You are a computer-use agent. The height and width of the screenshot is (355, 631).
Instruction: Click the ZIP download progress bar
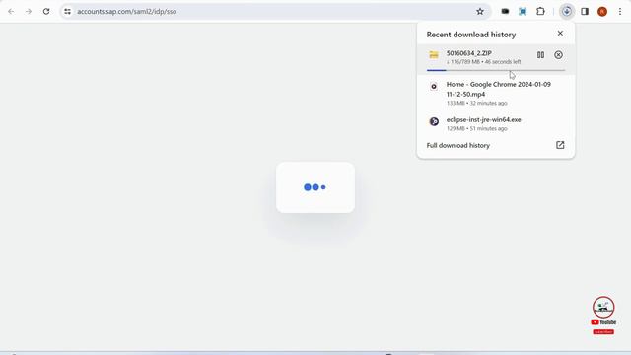496,70
